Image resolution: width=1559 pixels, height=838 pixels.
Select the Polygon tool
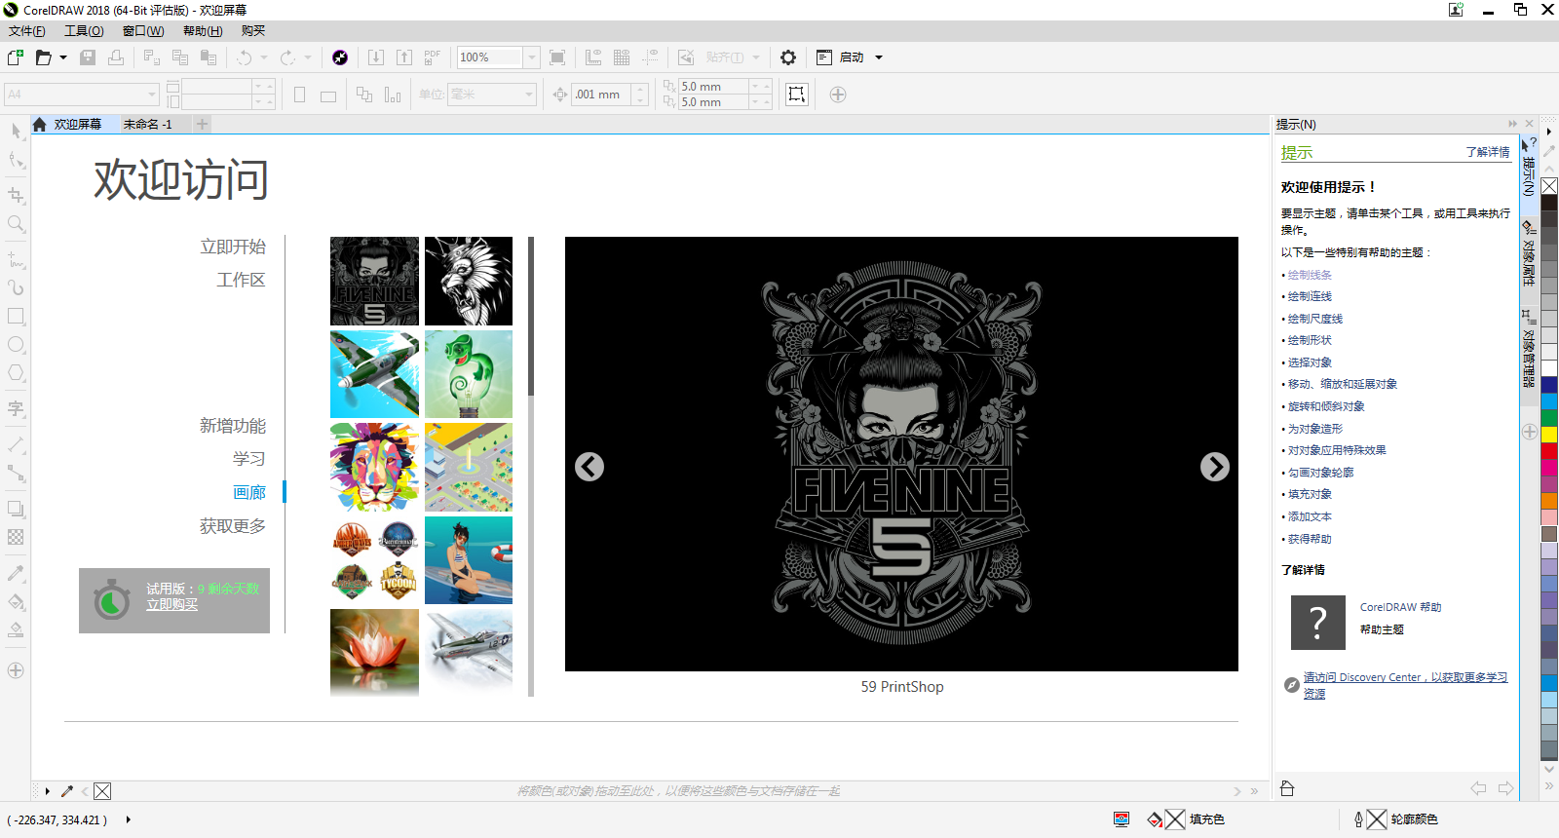point(16,373)
